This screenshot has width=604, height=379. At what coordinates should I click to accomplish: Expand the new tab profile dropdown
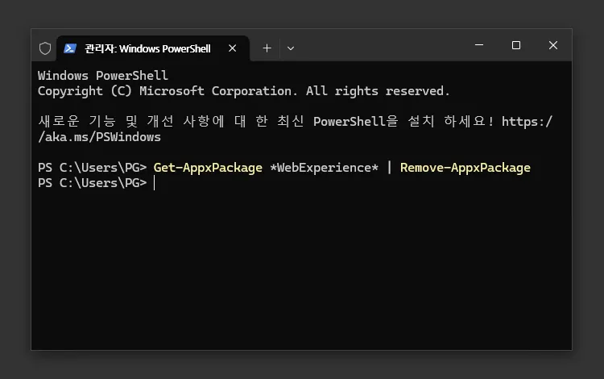291,48
